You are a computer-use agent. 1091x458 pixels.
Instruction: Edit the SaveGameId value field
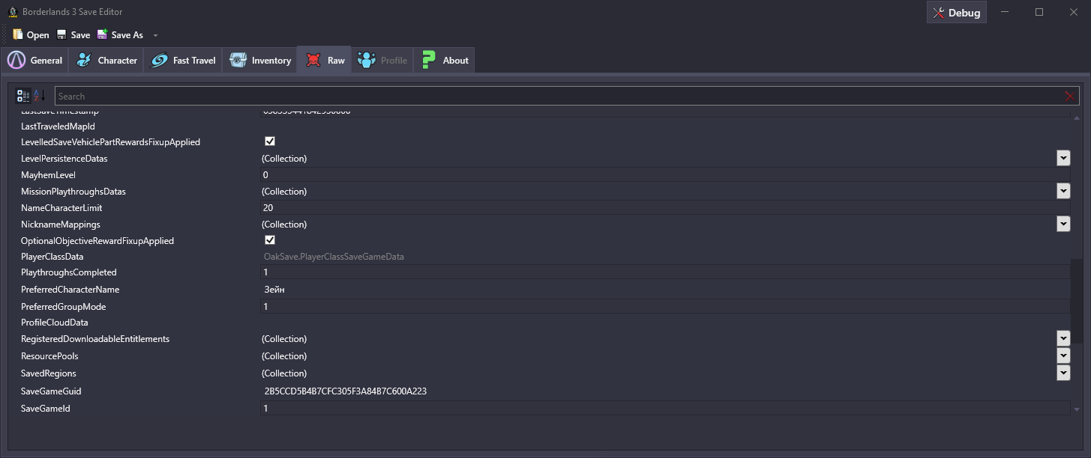pyautogui.click(x=664, y=408)
